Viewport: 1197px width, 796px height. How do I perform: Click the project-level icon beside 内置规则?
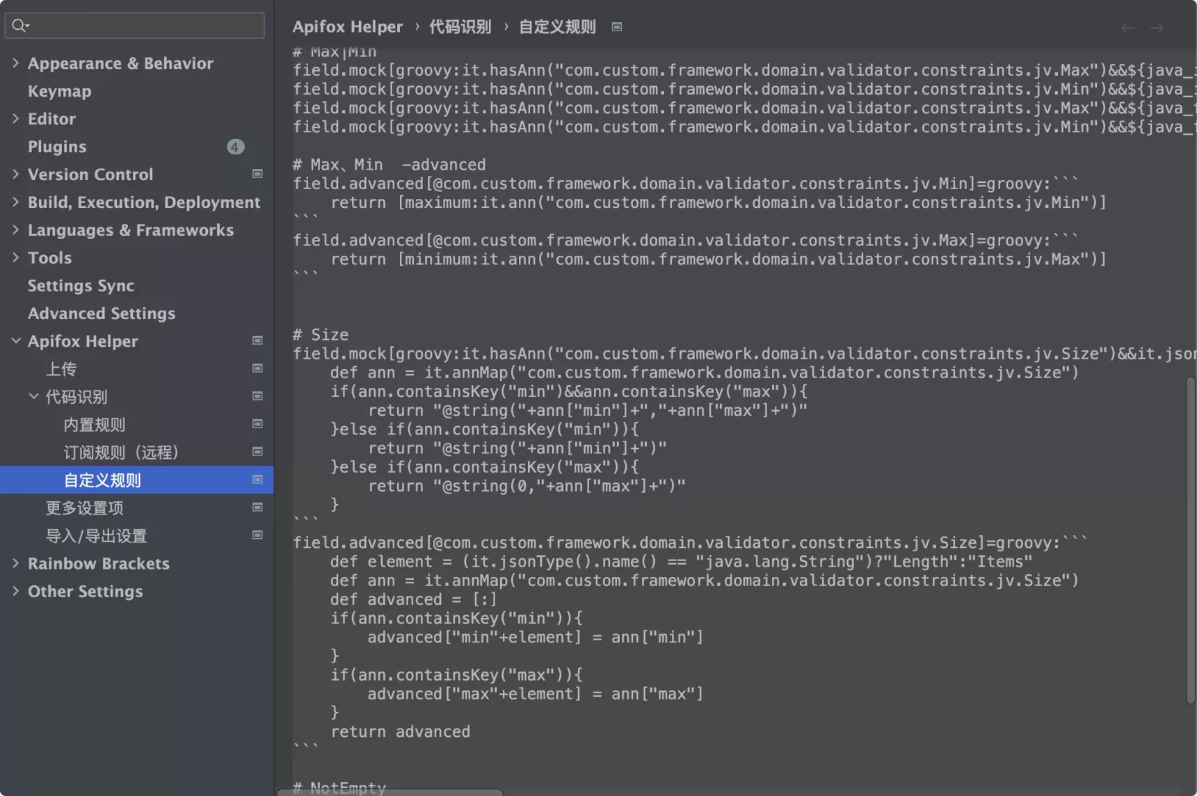pyautogui.click(x=257, y=424)
